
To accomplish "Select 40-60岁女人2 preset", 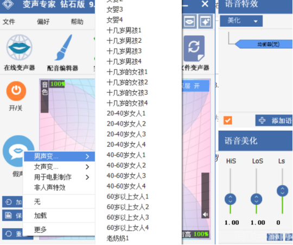I will click(x=126, y=165).
